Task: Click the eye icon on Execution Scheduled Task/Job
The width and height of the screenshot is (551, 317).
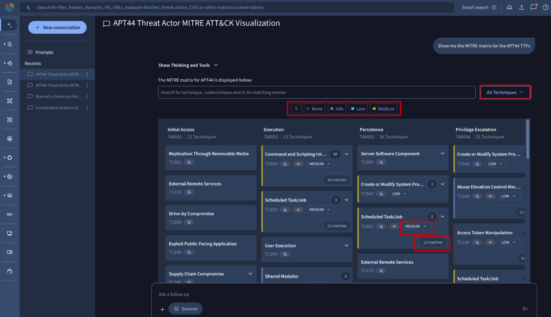Action: pos(298,210)
